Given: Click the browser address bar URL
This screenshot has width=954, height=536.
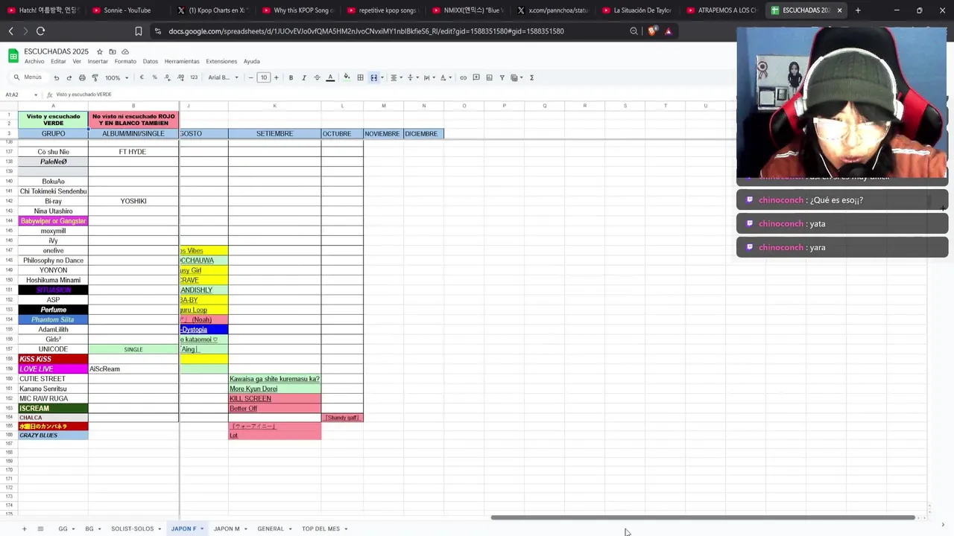Looking at the screenshot, I should click(x=366, y=31).
